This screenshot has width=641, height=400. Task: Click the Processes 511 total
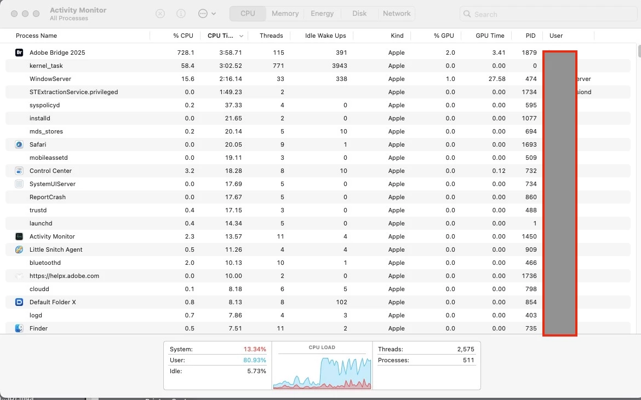click(426, 361)
